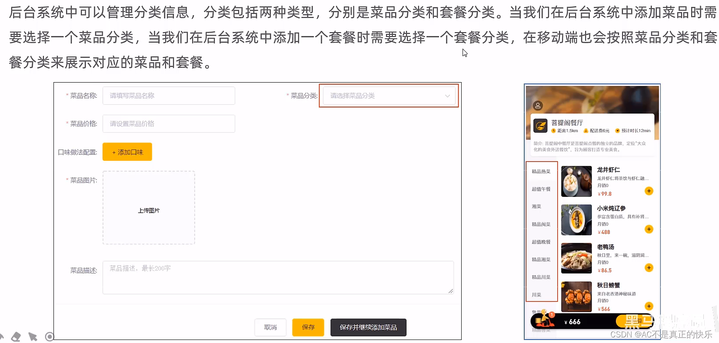
Task: Click the 菩提阁餐厅 restaurant name
Action: (567, 123)
